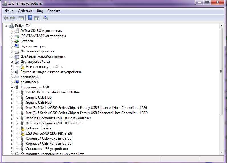
Task: Click the Клавиатуры keyboard icon
Action: click(x=17, y=77)
